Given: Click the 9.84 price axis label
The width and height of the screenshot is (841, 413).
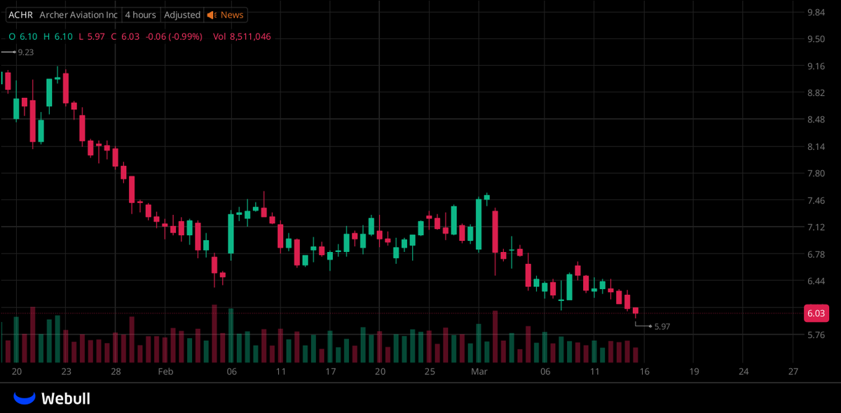Looking at the screenshot, I should 815,12.
